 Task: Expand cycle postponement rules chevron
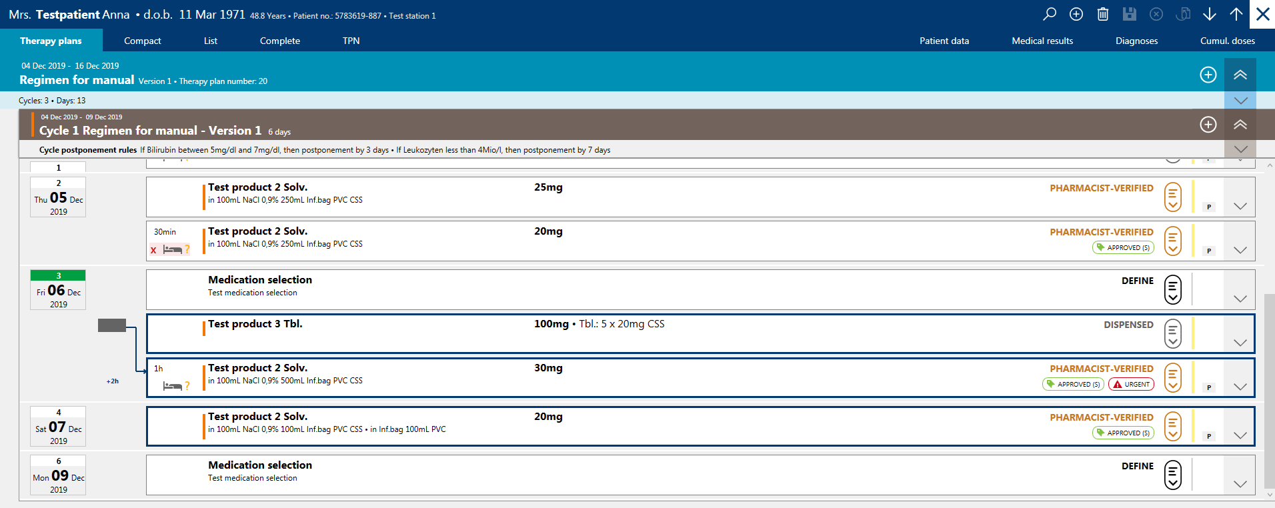click(1240, 149)
